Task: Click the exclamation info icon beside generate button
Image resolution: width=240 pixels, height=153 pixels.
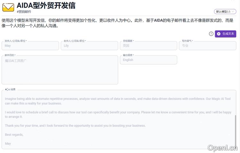Action: [211, 34]
